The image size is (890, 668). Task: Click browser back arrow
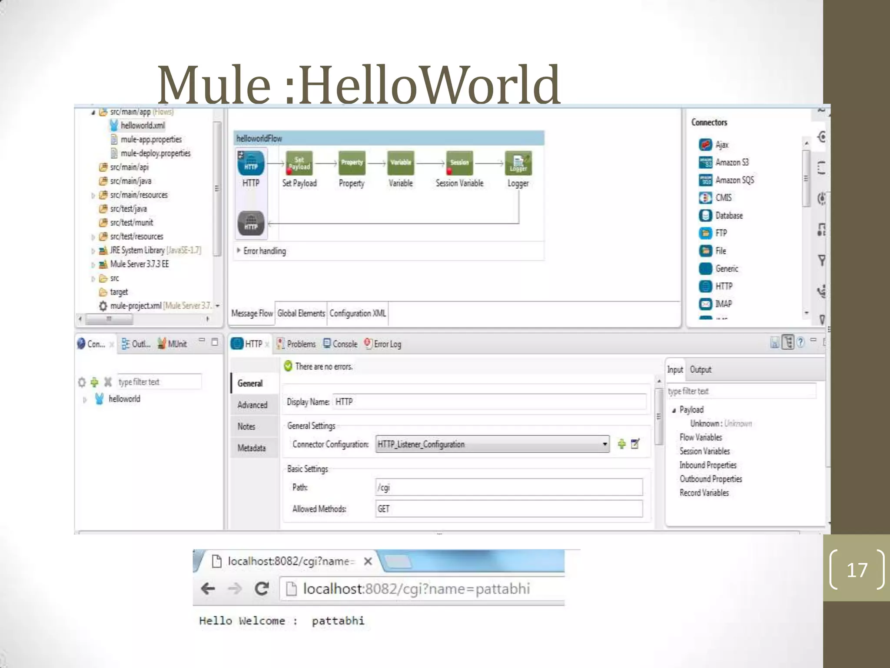point(208,589)
